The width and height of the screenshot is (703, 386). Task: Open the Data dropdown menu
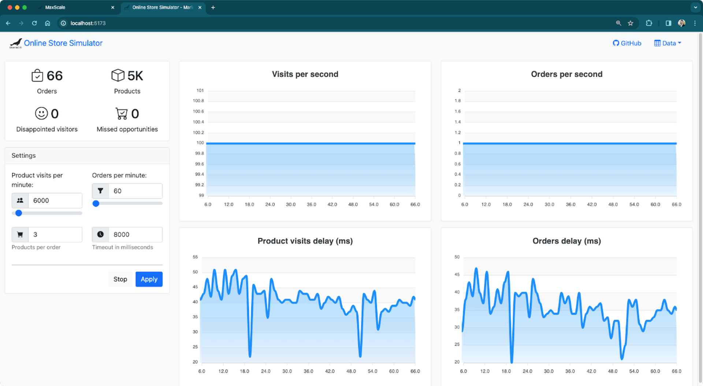[667, 43]
